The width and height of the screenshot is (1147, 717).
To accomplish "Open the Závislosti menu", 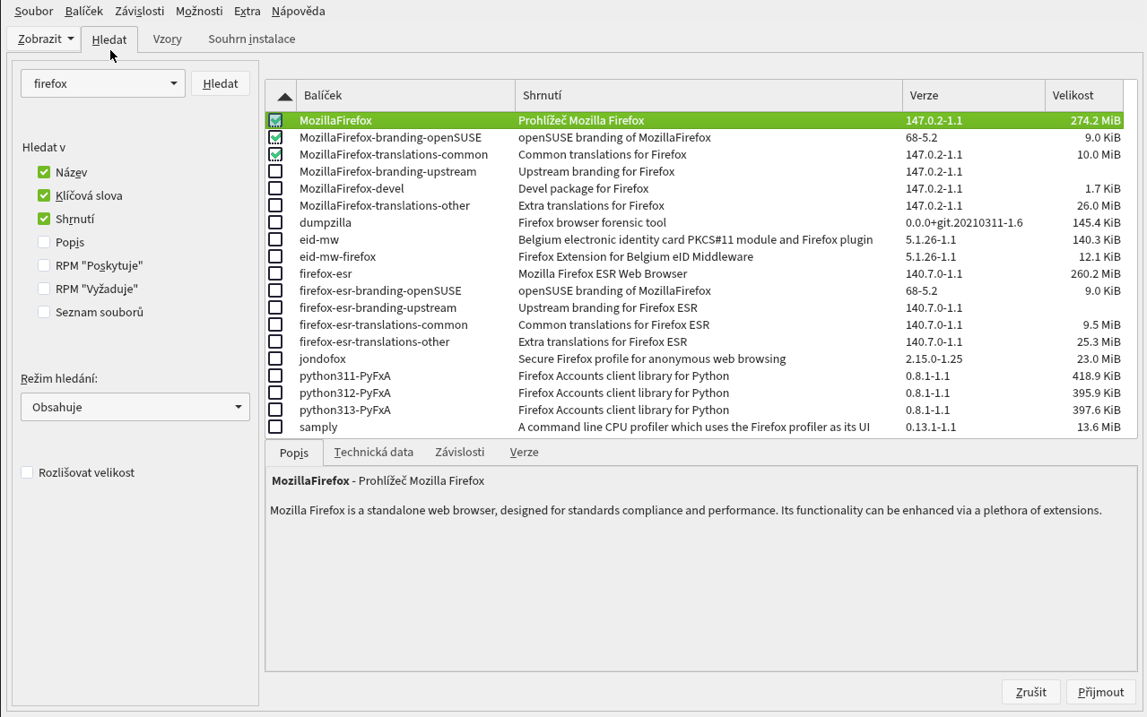I will (x=139, y=11).
